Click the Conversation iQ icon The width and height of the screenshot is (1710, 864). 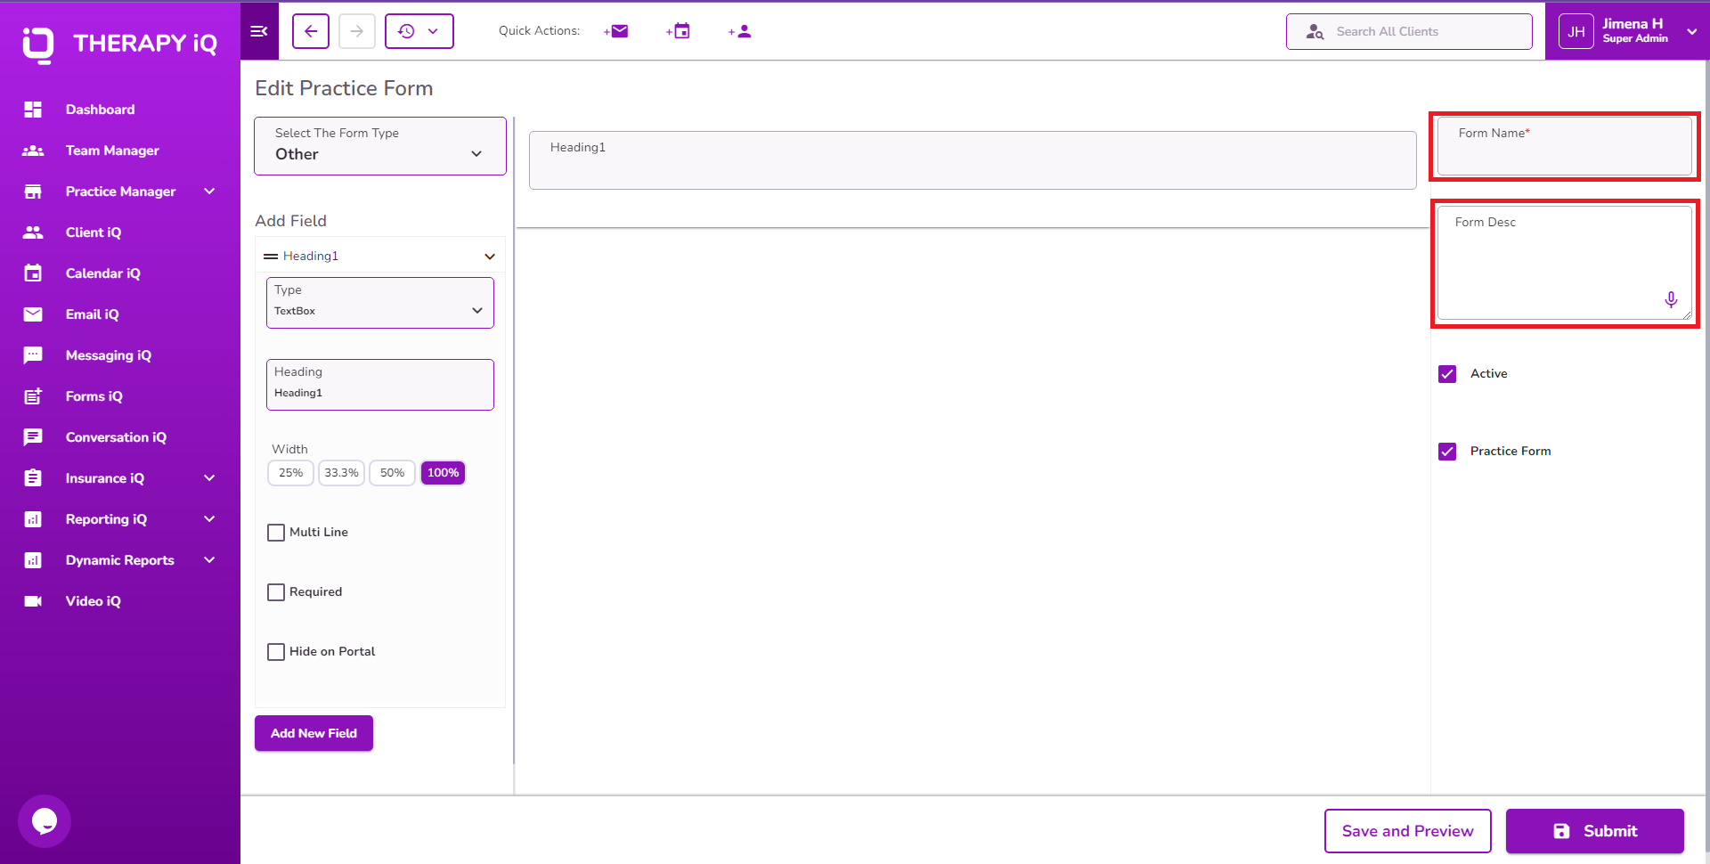33,437
